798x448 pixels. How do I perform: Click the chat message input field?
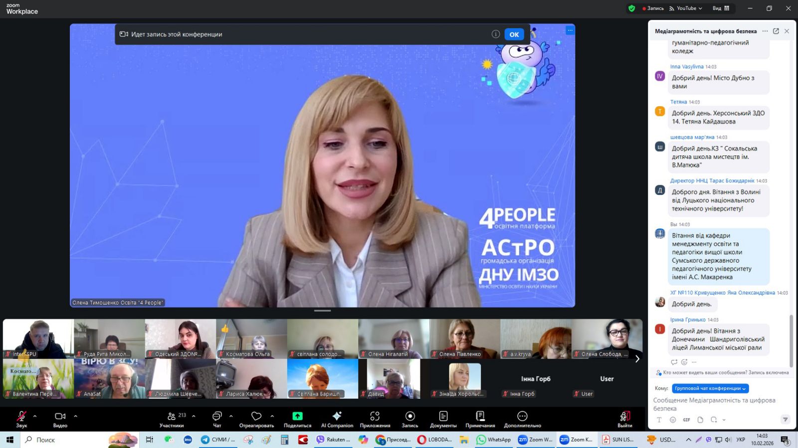click(x=718, y=404)
